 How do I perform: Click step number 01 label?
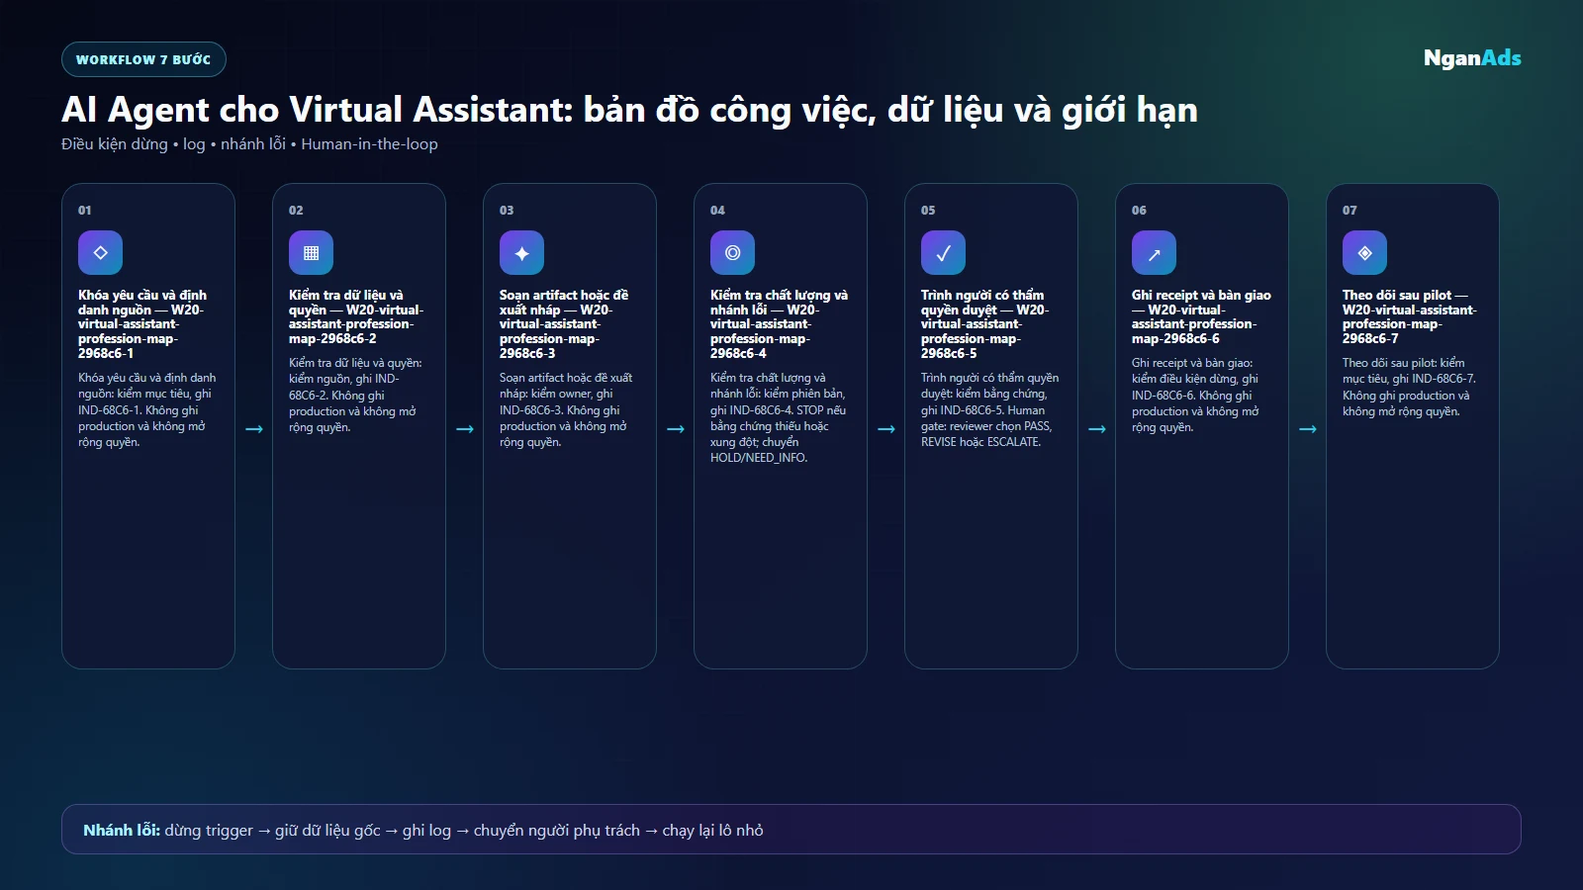(85, 210)
